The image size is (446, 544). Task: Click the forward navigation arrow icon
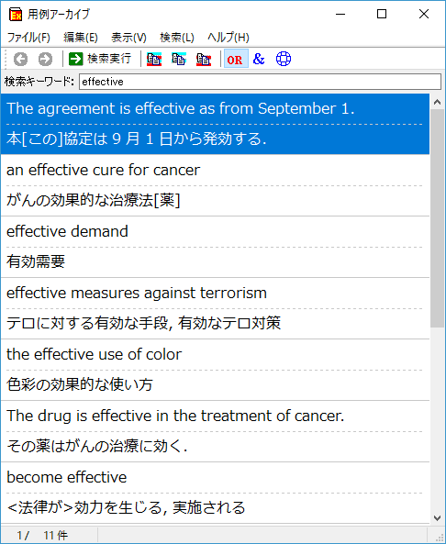coord(45,59)
